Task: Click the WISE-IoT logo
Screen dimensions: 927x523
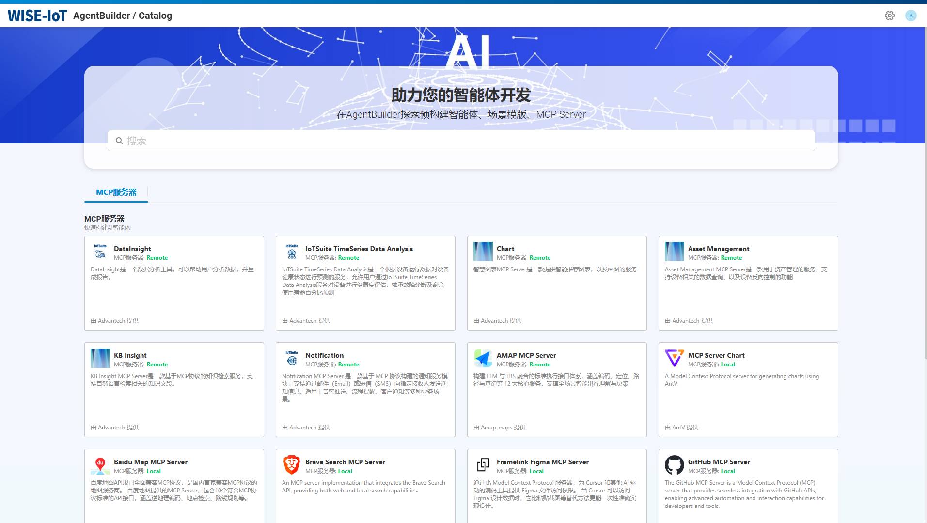Action: [x=37, y=16]
